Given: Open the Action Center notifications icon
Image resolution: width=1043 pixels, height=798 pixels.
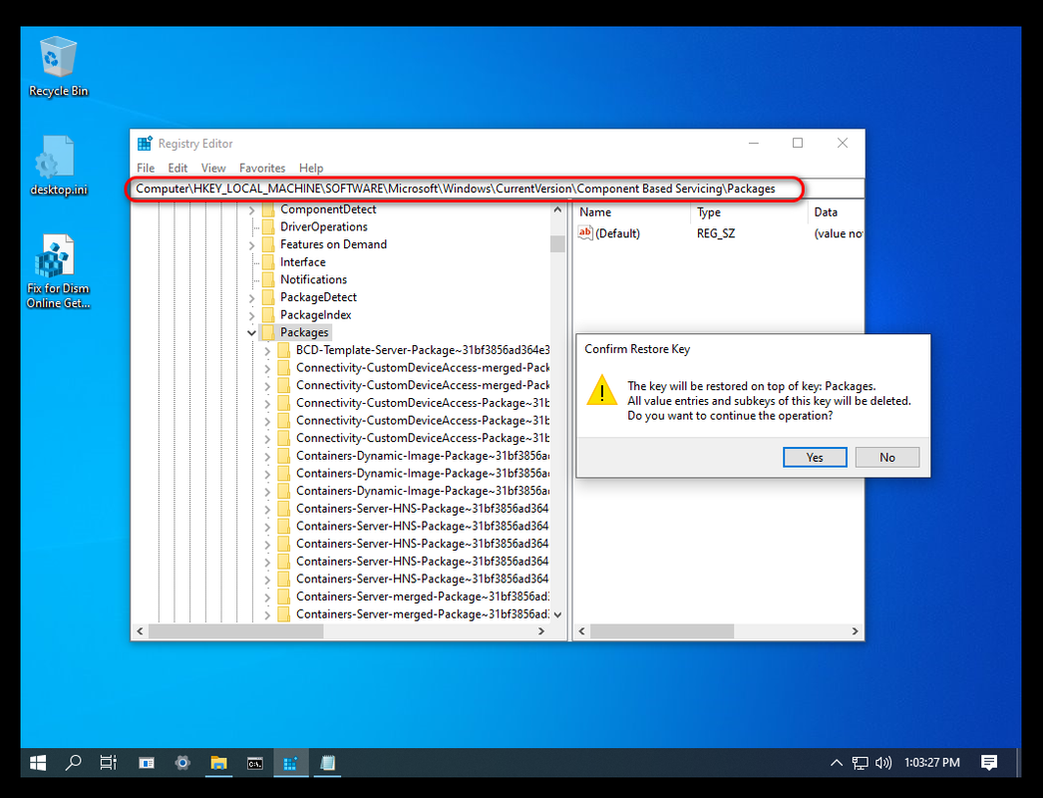Looking at the screenshot, I should click(989, 763).
